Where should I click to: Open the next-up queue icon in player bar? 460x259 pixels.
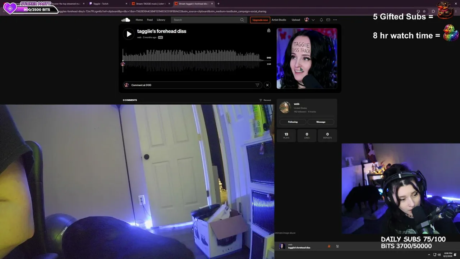tap(337, 246)
